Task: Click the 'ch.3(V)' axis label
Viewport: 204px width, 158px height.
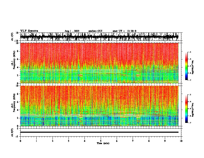Action: (x=12, y=132)
